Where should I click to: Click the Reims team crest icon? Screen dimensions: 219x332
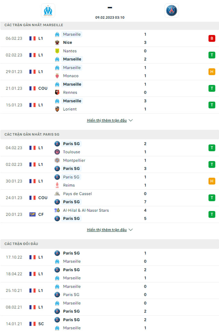pyautogui.click(x=57, y=185)
